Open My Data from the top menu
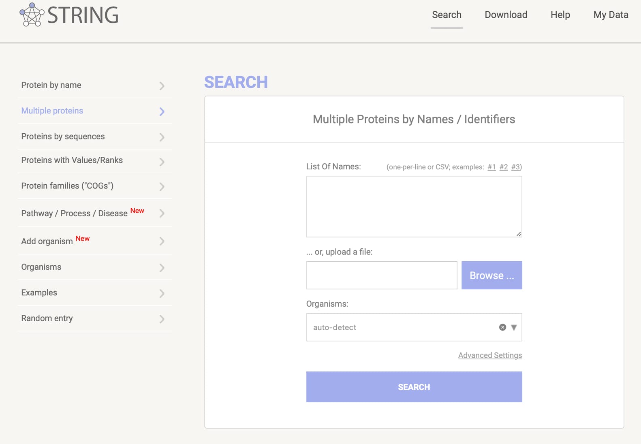The height and width of the screenshot is (444, 641). [611, 15]
